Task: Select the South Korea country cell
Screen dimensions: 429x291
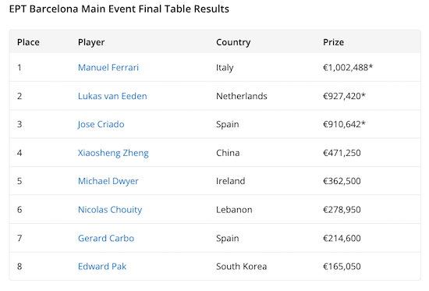Action: [x=242, y=266]
